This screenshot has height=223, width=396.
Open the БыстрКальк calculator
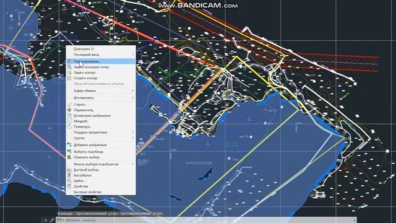pos(101,175)
